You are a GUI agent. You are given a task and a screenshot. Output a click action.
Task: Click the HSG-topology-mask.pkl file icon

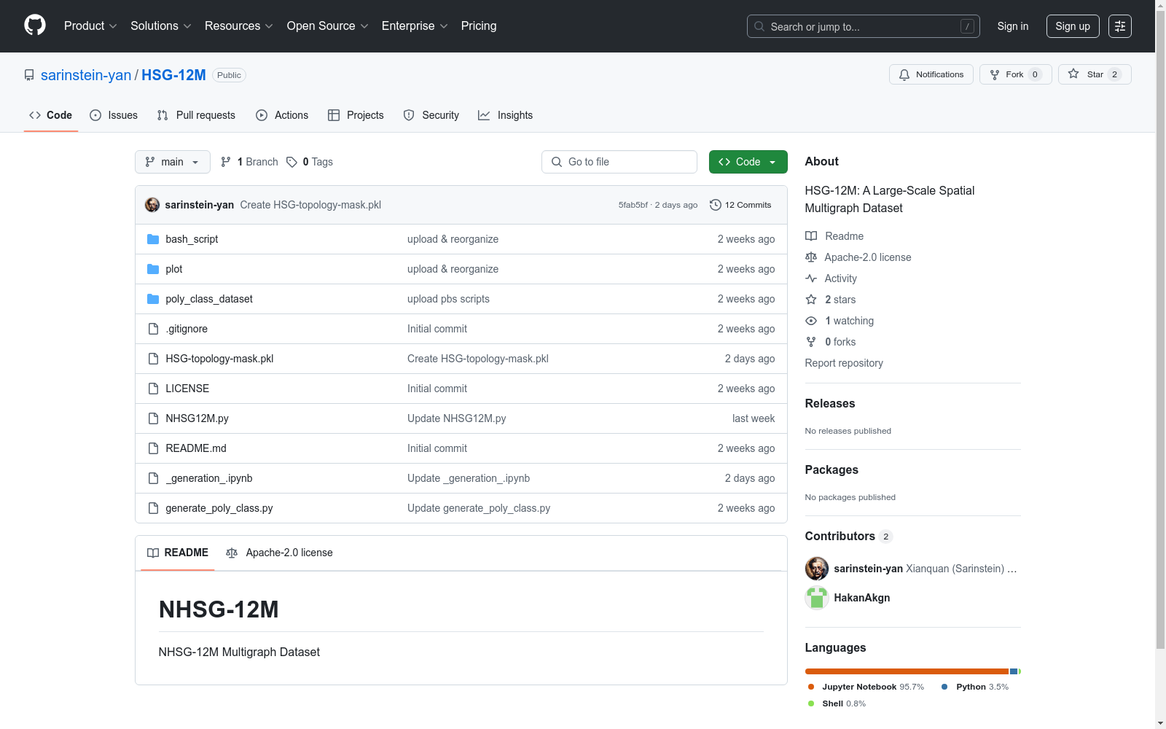153,359
